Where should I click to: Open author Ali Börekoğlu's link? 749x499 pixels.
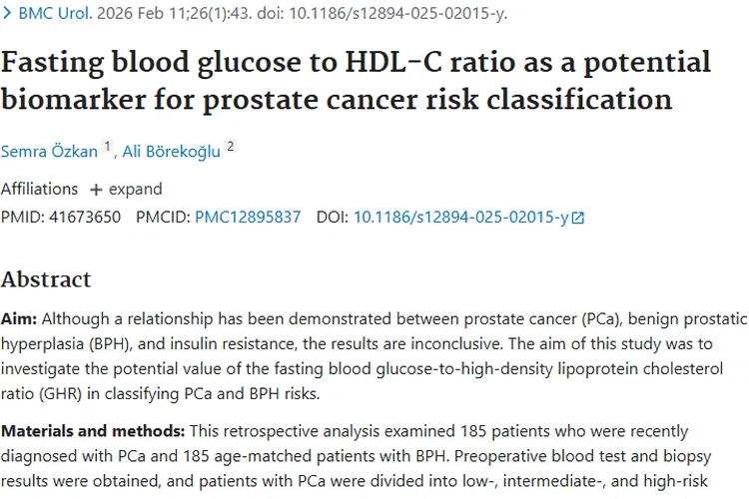click(x=171, y=150)
